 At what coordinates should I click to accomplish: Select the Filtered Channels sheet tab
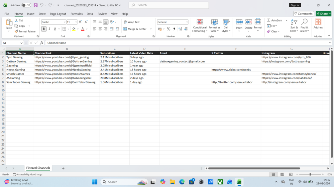tap(38, 168)
